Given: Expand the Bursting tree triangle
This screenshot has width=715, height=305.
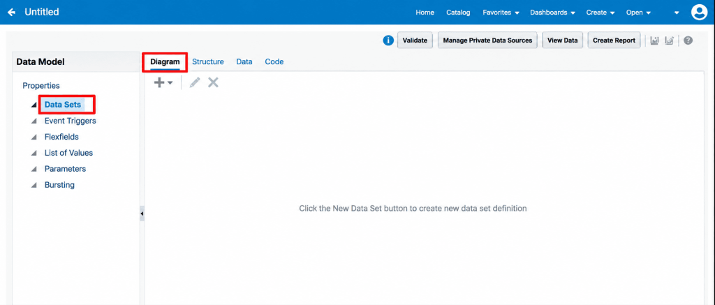Looking at the screenshot, I should 34,186.
